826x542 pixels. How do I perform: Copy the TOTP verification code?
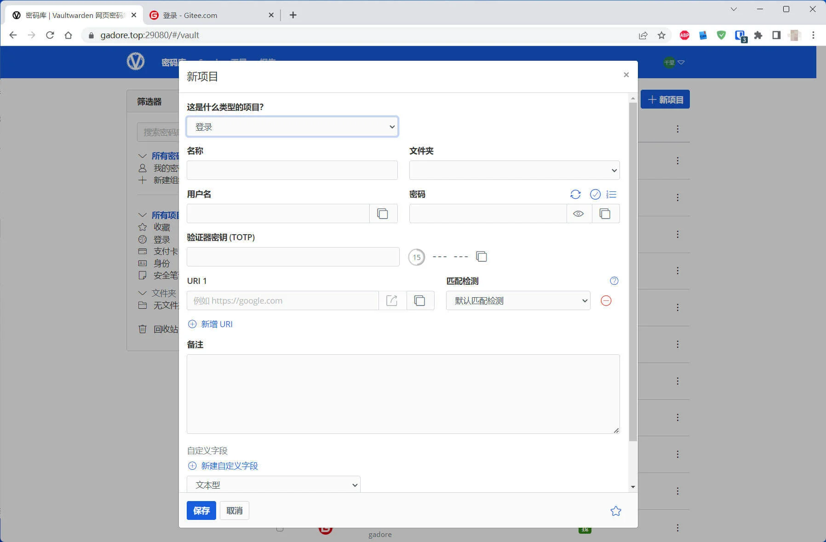click(x=482, y=257)
